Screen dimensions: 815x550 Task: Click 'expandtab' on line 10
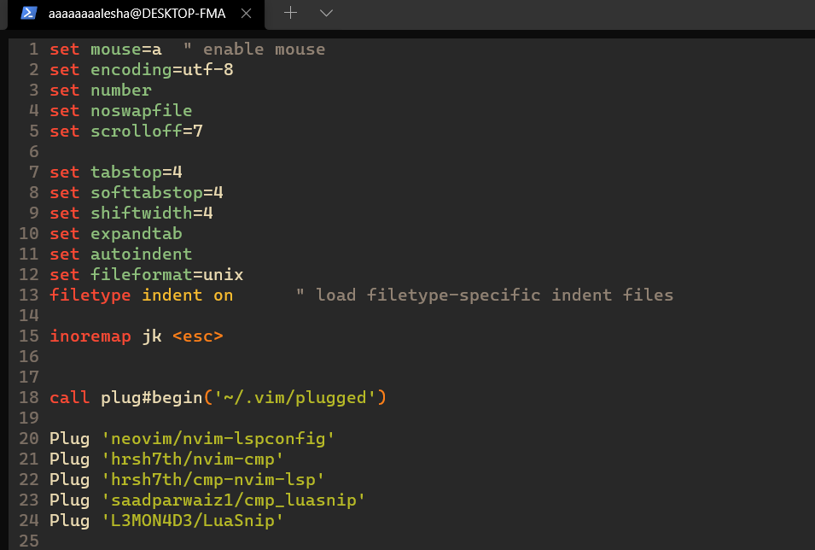137,233
